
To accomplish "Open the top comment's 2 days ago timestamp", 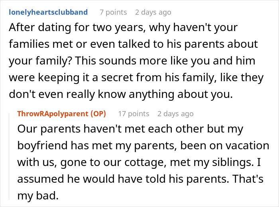I will (x=153, y=12).
